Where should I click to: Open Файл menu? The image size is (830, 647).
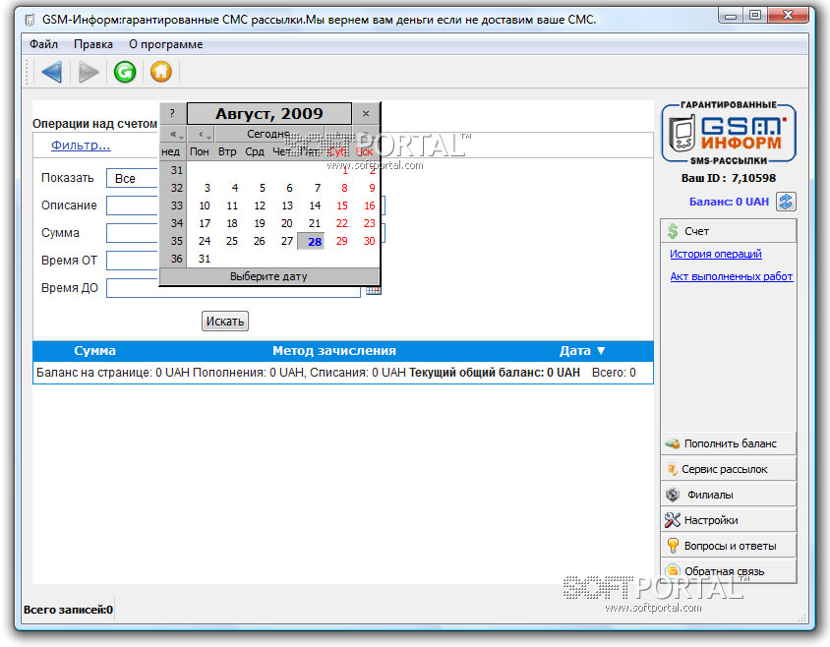pyautogui.click(x=44, y=44)
